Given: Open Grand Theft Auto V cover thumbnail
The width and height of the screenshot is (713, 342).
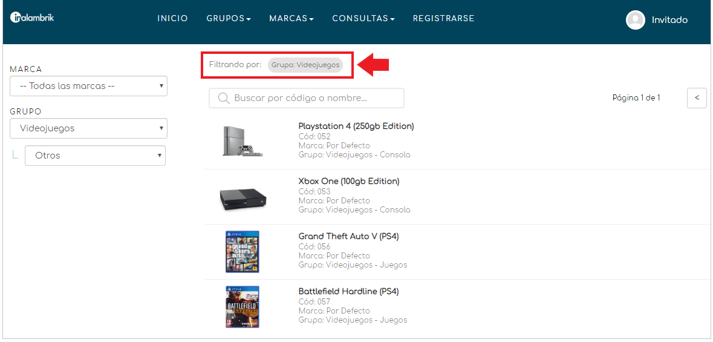Looking at the screenshot, I should tap(243, 252).
